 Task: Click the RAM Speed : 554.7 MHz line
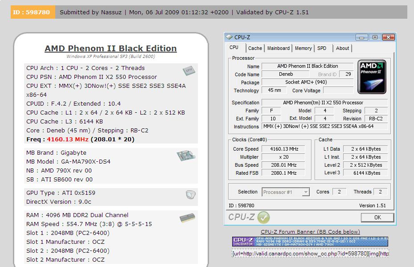point(89,224)
